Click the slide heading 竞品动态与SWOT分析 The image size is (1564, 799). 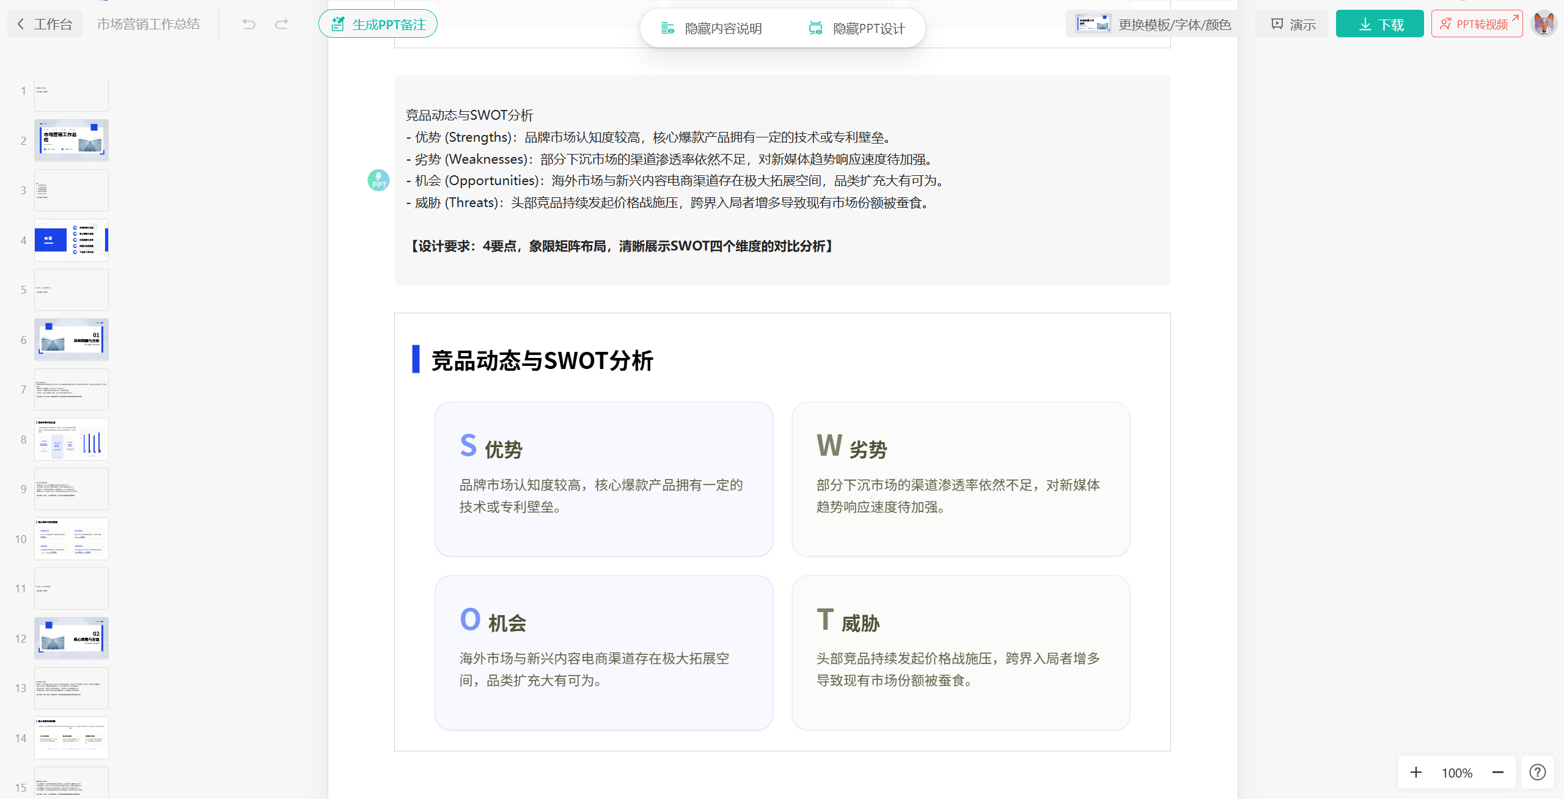[x=542, y=360]
